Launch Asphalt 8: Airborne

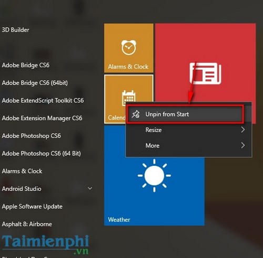coord(27,224)
